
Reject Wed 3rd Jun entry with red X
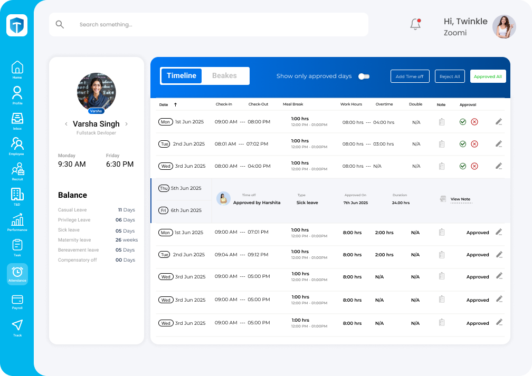pyautogui.click(x=474, y=166)
